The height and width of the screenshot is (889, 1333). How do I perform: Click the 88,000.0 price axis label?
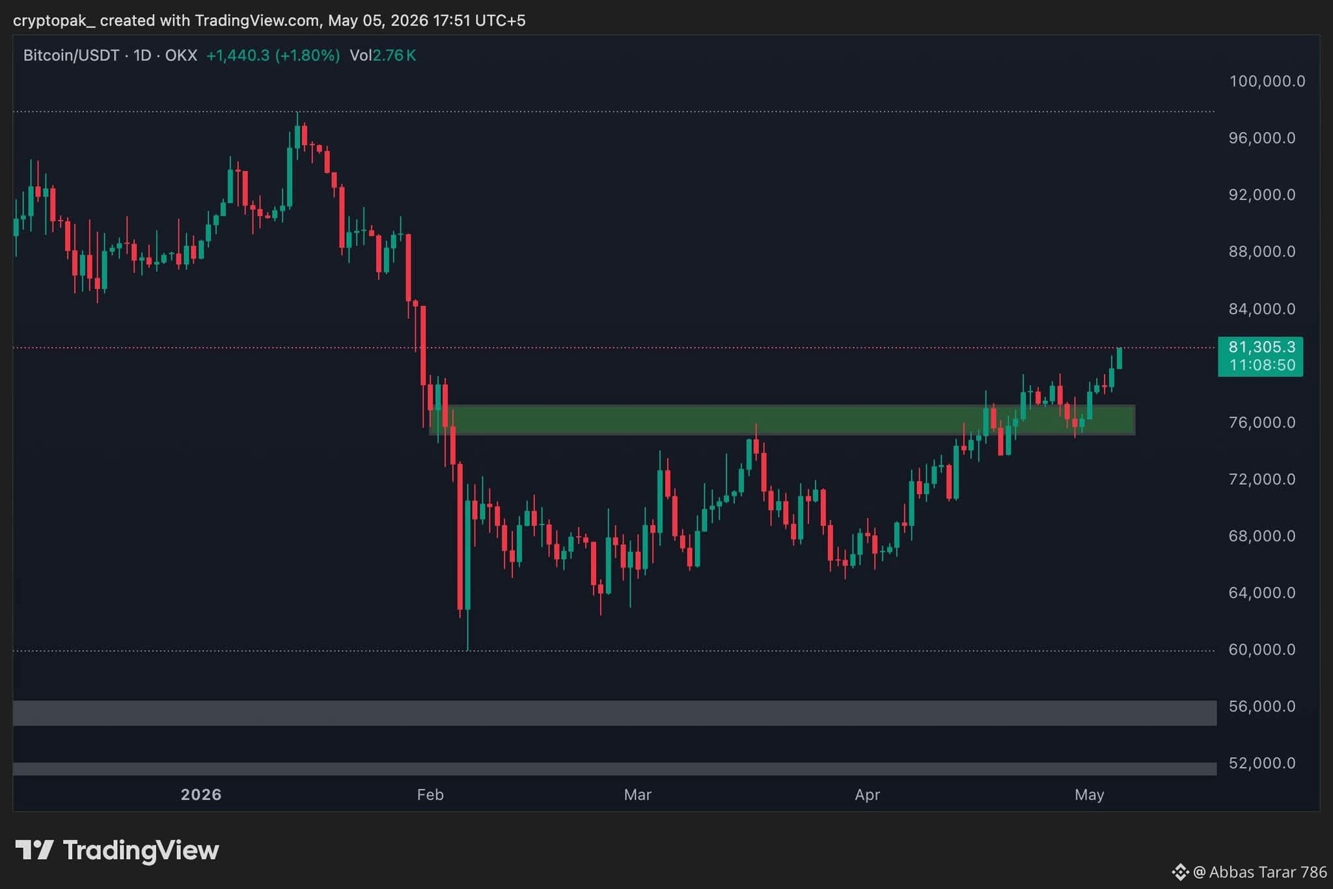pos(1261,251)
